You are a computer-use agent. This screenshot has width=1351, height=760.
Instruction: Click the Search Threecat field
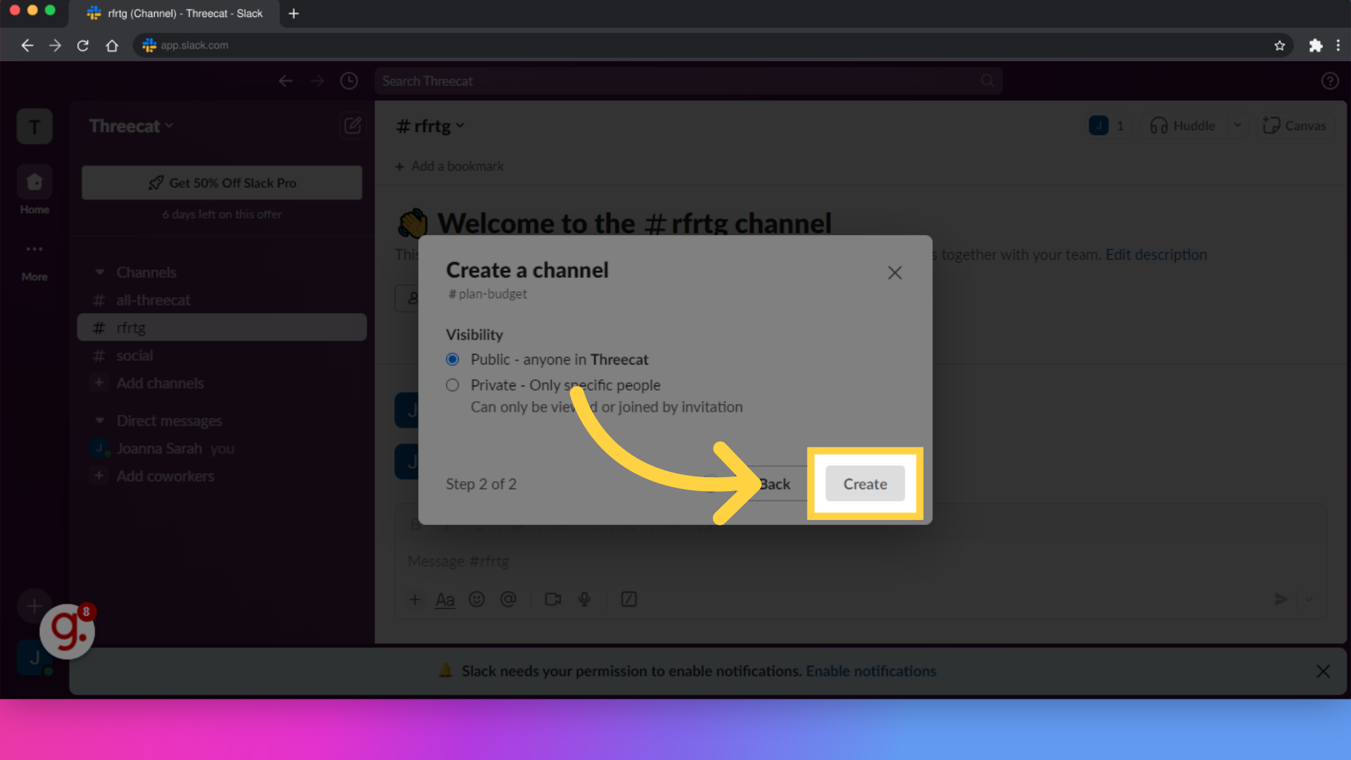click(x=688, y=81)
